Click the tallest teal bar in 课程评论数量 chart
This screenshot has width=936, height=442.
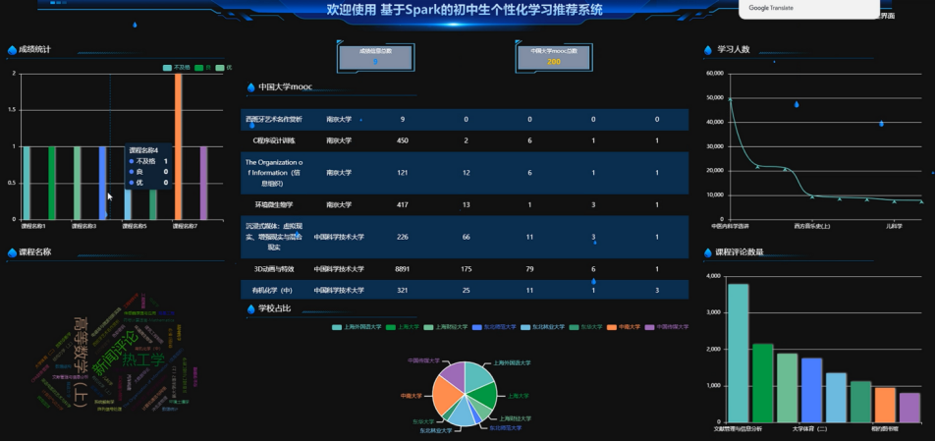pos(739,353)
